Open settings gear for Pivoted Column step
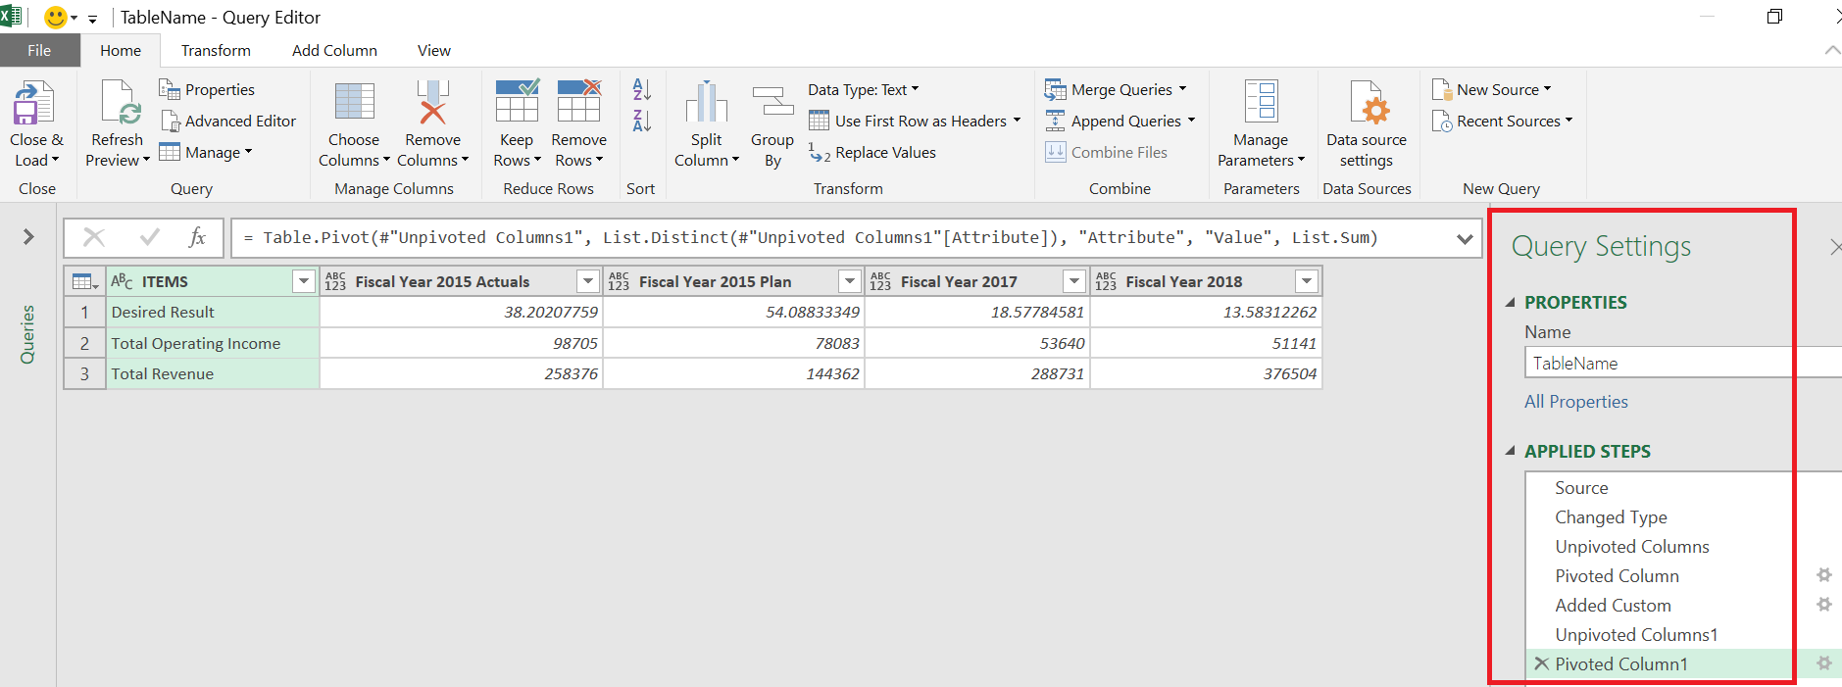Image resolution: width=1842 pixels, height=687 pixels. pyautogui.click(x=1824, y=575)
